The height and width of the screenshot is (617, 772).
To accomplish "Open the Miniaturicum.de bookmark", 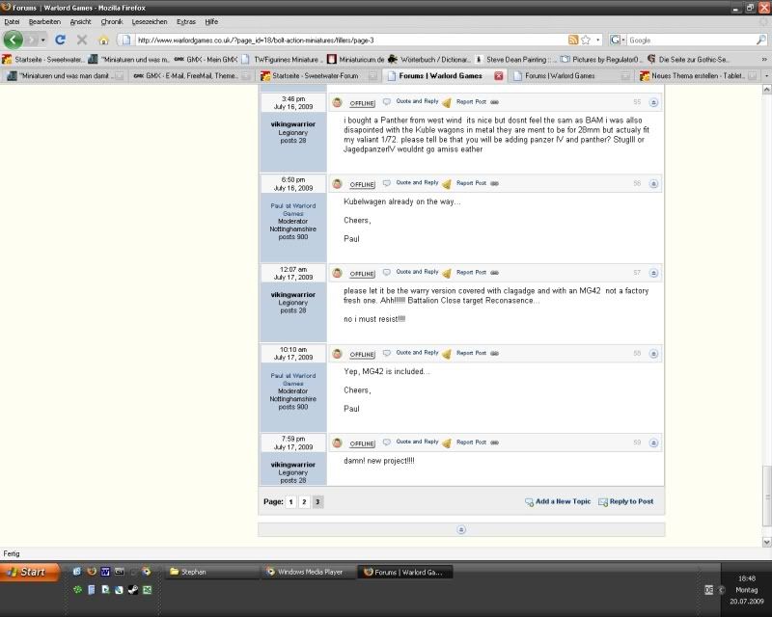I will pyautogui.click(x=355, y=59).
